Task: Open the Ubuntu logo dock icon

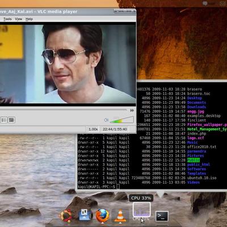Action: (66, 216)
